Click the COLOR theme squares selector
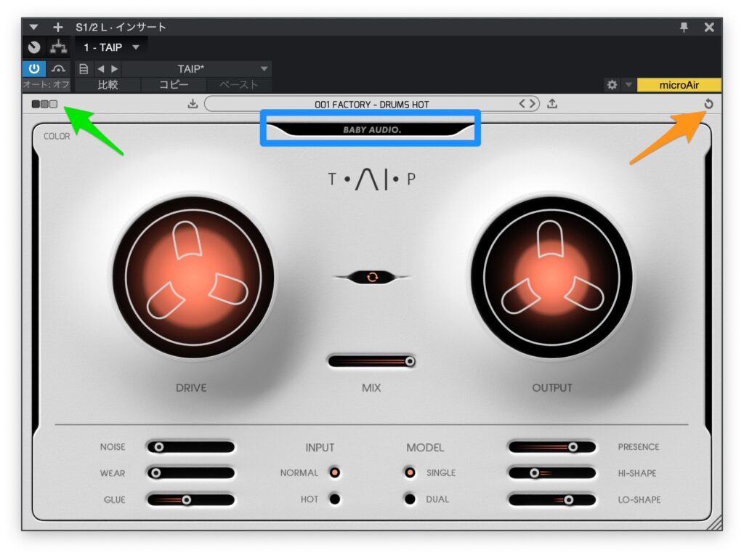This screenshot has height=556, width=744. pyautogui.click(x=44, y=104)
